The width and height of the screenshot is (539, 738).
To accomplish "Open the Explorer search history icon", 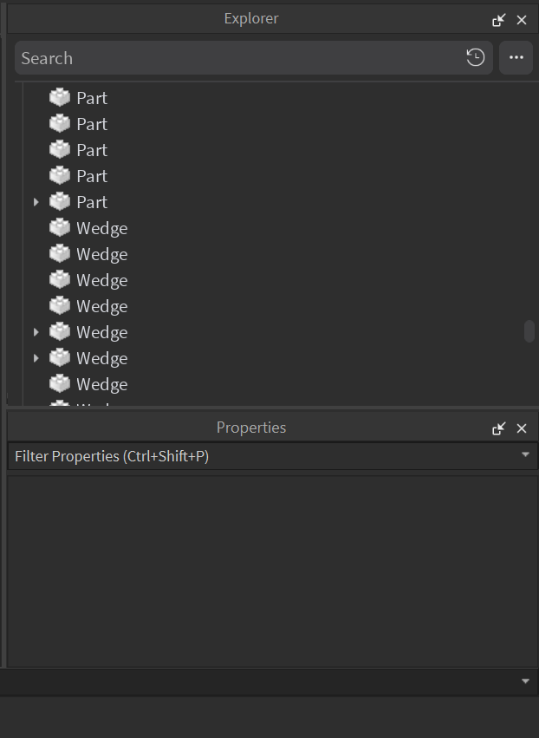I will [x=475, y=58].
